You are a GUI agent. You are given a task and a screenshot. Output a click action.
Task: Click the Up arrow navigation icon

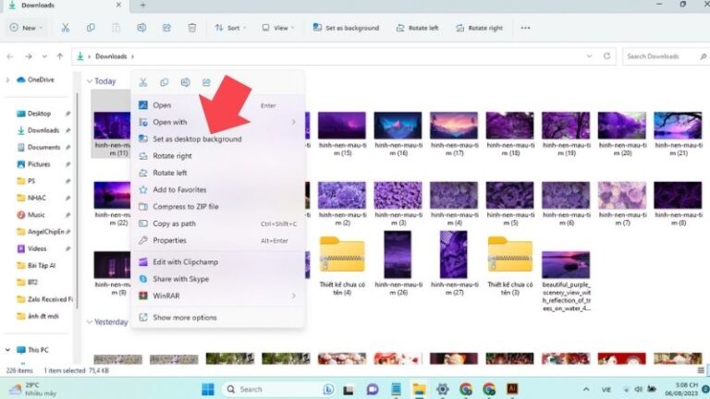click(x=60, y=56)
